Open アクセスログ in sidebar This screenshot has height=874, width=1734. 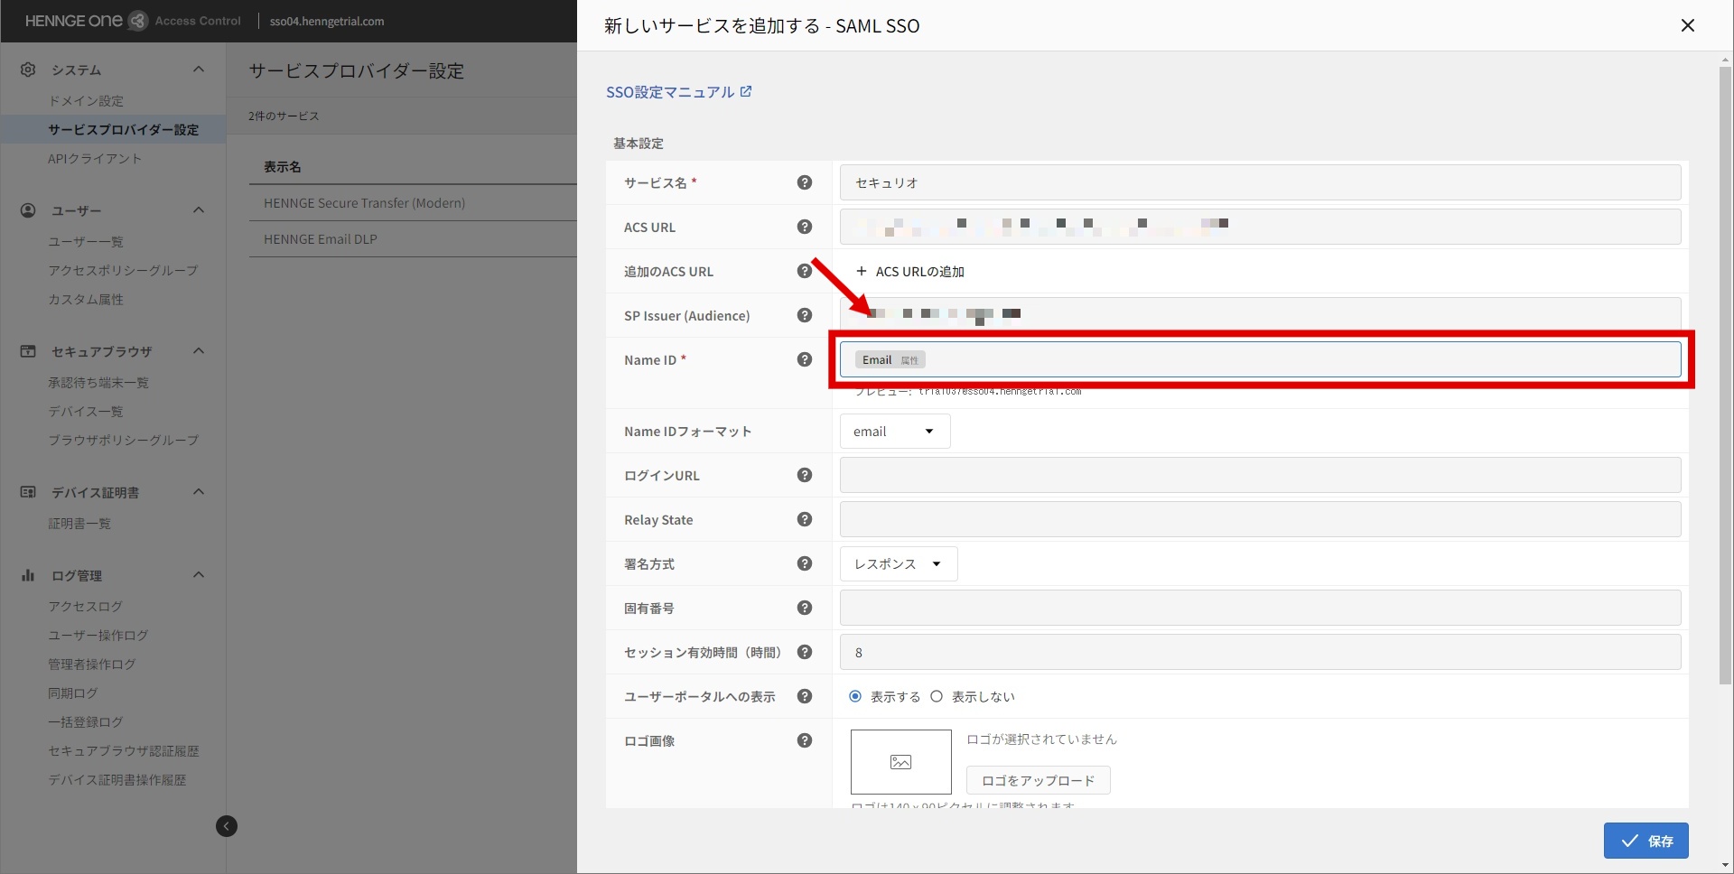coord(85,607)
